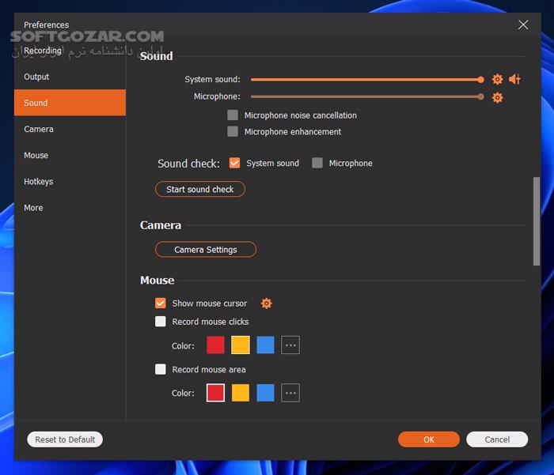Viewport: 554px width, 475px height.
Task: Open the Hotkeys section
Action: click(39, 182)
